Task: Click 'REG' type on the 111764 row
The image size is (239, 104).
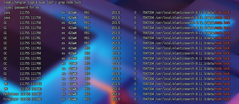Action: (x=87, y=53)
